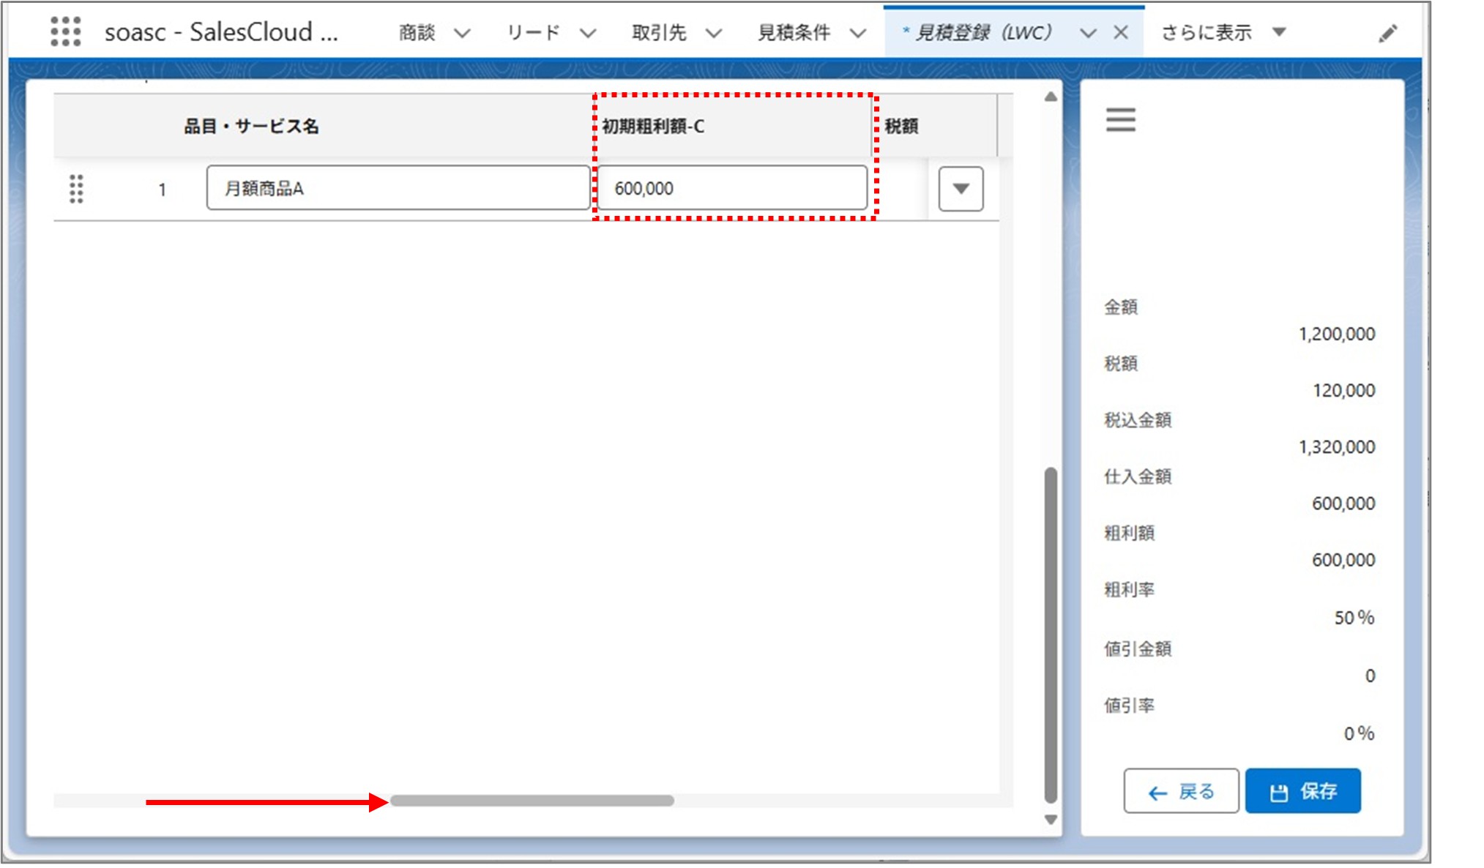Click the back arrow icon on 戻る
This screenshot has width=1484, height=868.
(1155, 791)
